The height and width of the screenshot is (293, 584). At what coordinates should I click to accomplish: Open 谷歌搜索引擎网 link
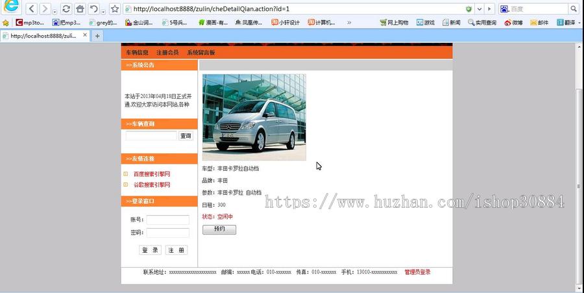(152, 185)
